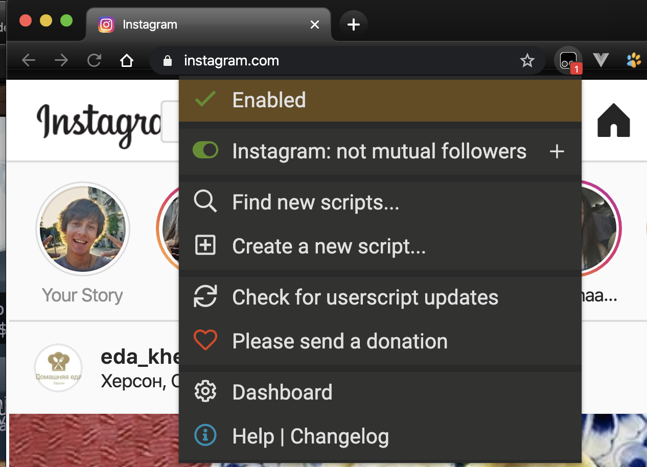Image resolution: width=647 pixels, height=467 pixels.
Task: Select the Instagram browser tab
Action: point(209,24)
